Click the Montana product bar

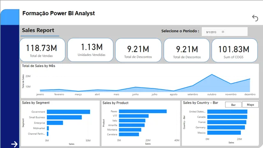130,130
